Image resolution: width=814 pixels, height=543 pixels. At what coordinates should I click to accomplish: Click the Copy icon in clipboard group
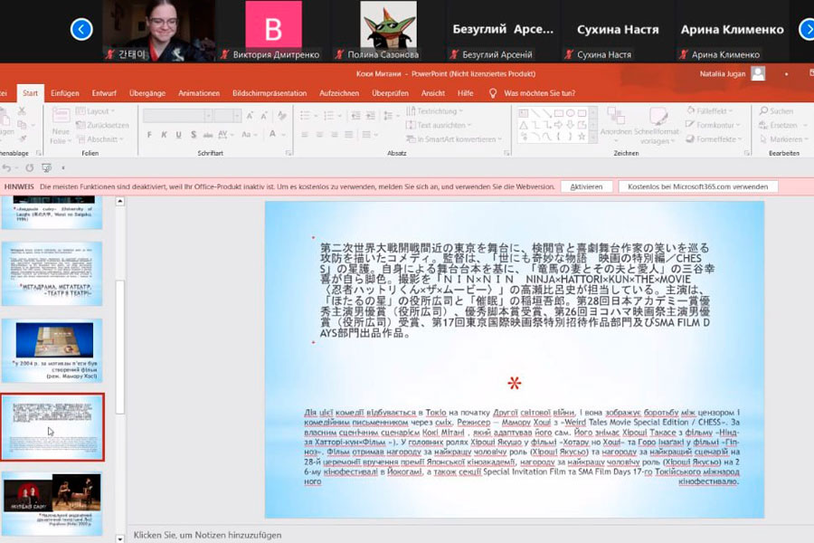[22, 125]
